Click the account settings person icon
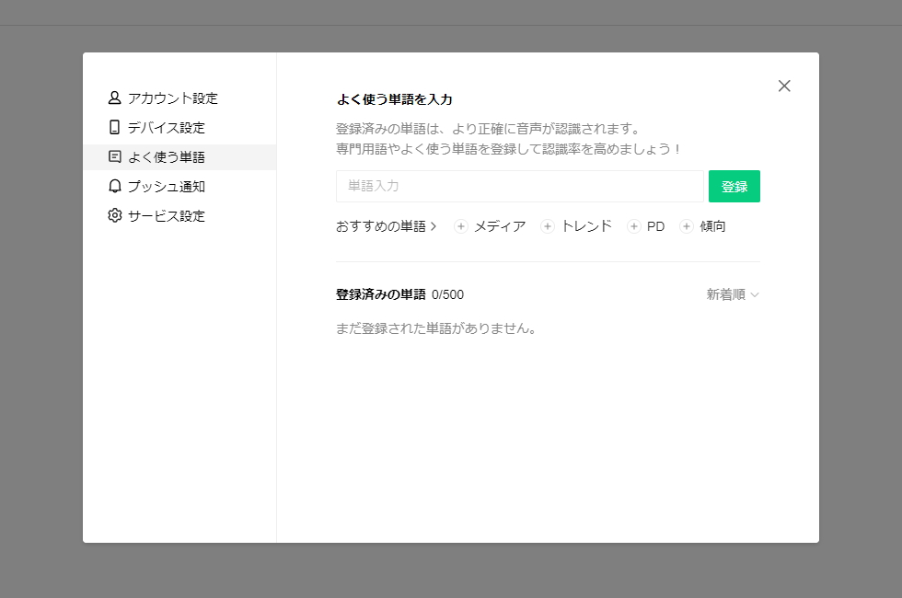This screenshot has height=598, width=902. [114, 98]
